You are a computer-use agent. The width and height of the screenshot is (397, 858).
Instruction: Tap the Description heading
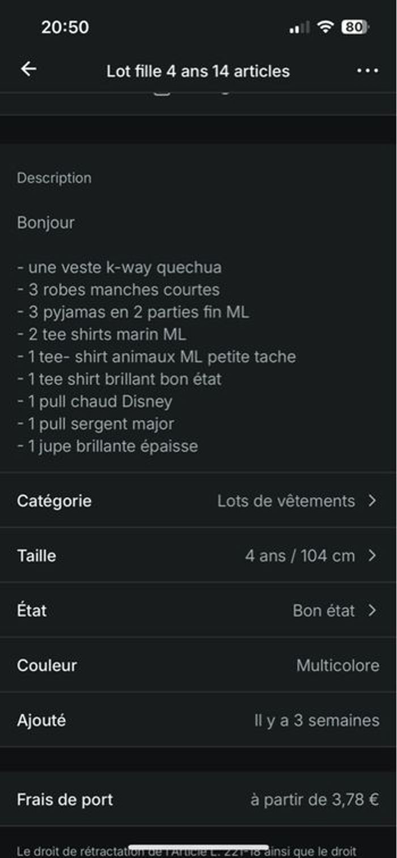[54, 178]
